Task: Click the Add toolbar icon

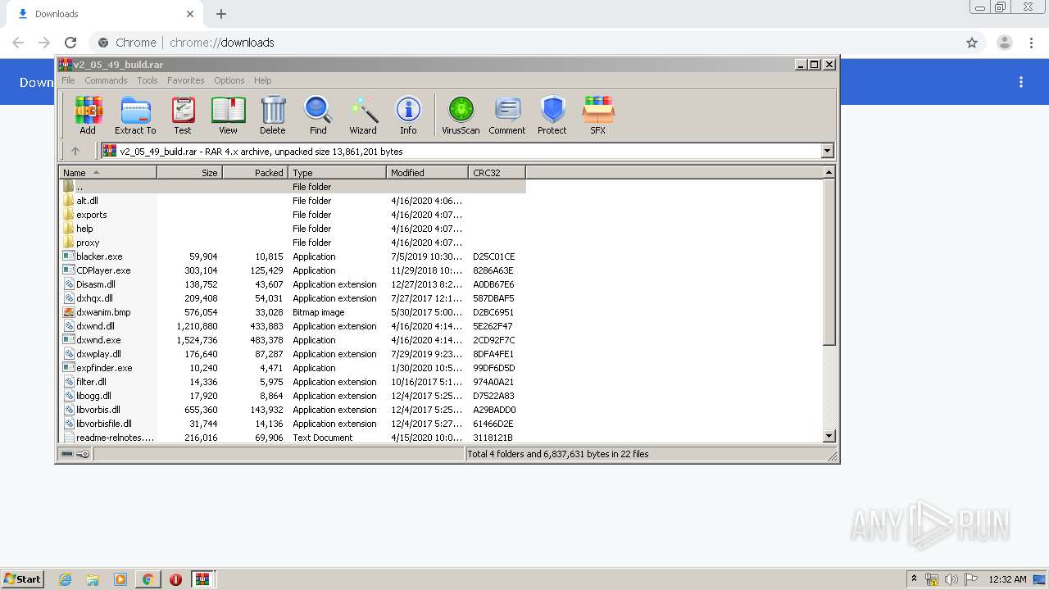Action: 88,115
